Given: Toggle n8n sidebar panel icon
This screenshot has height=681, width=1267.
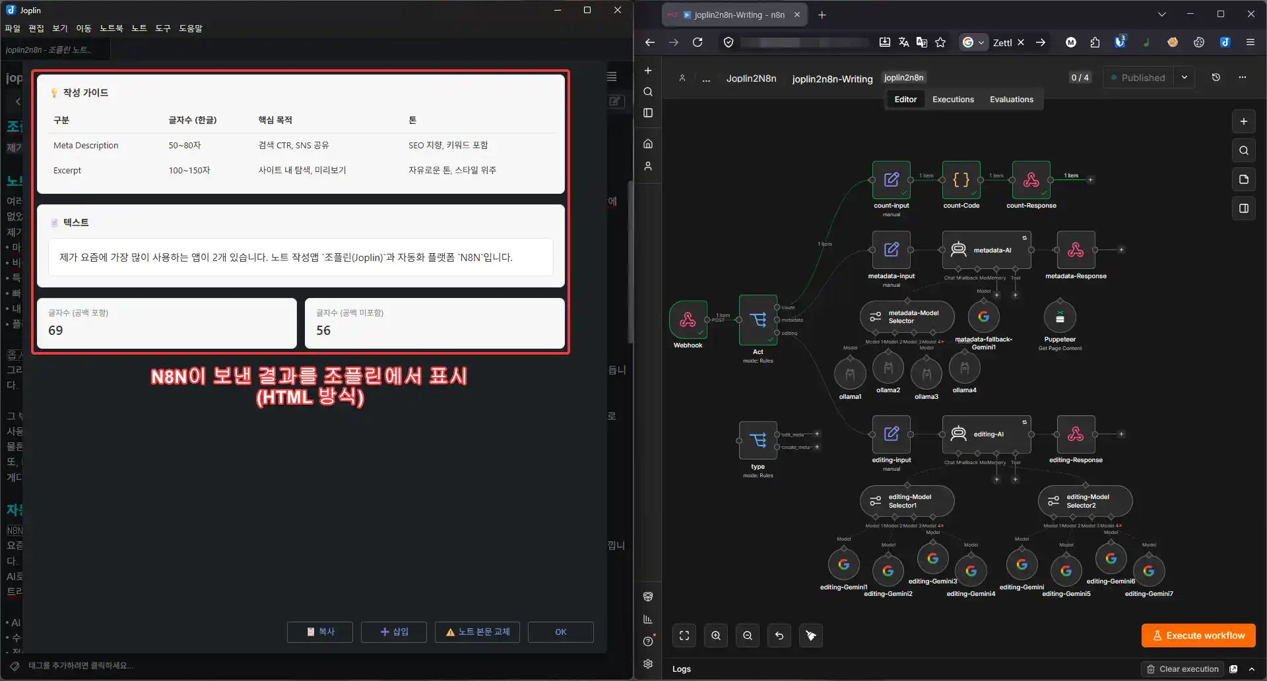Looking at the screenshot, I should click(648, 113).
